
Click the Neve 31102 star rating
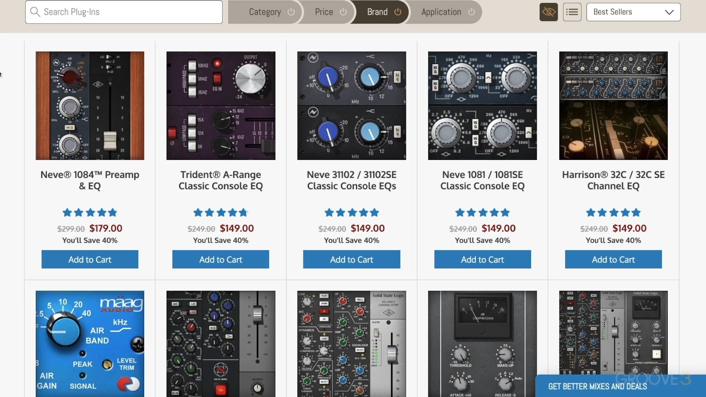[352, 212]
